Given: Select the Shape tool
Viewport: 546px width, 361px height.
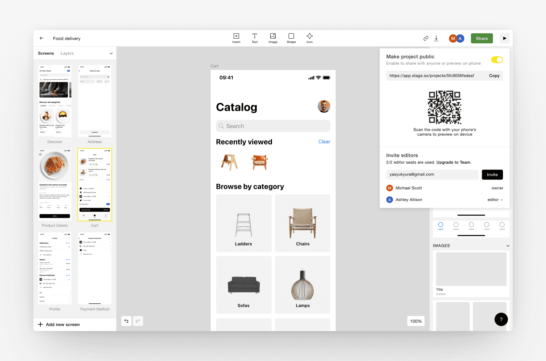Looking at the screenshot, I should pos(291,38).
